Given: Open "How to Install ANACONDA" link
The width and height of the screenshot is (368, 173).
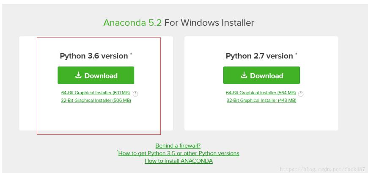Looking at the screenshot, I should tap(179, 161).
